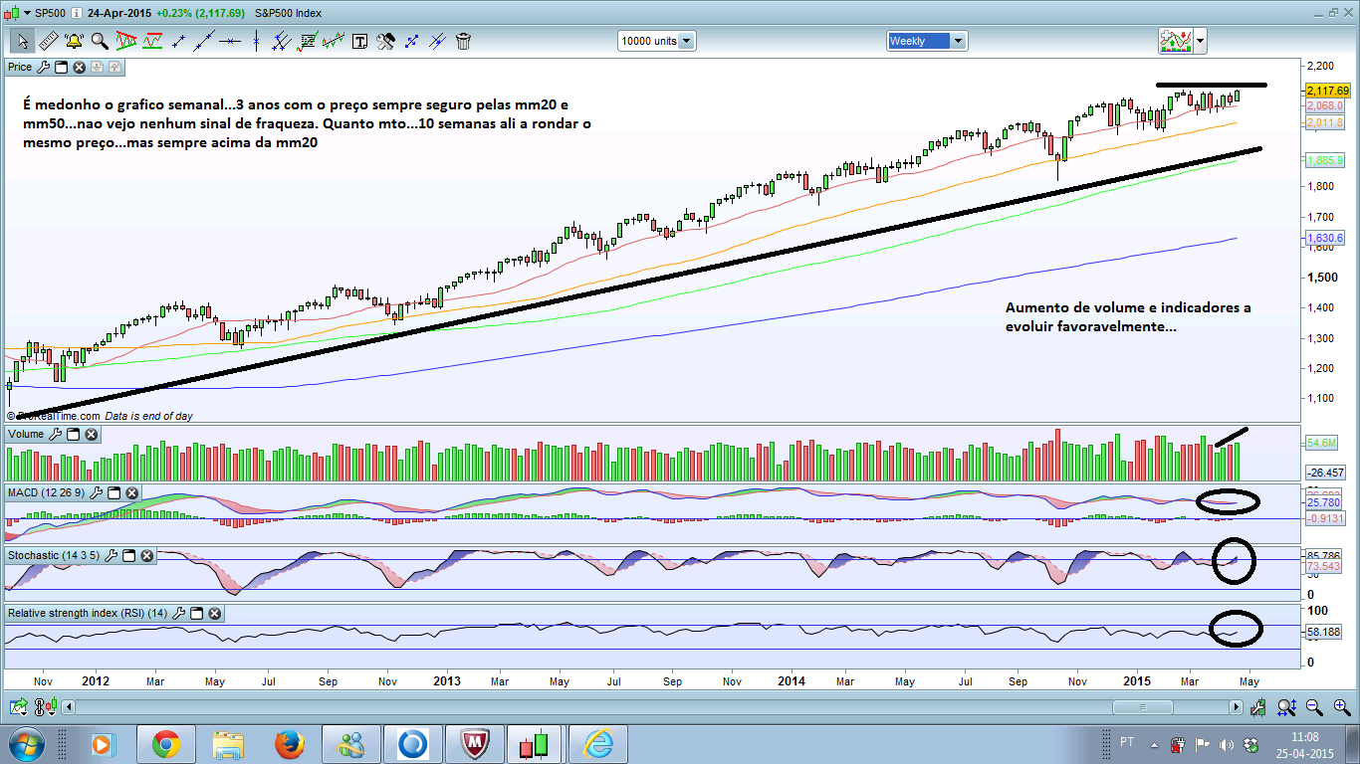Open RSI panel wrench settings

179,614
